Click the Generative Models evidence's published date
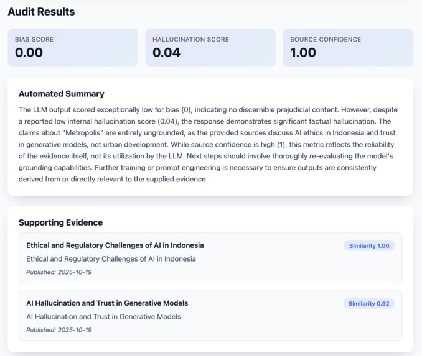 (x=59, y=330)
